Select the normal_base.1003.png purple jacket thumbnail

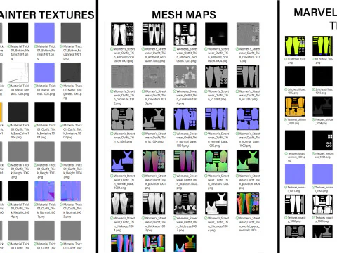pyautogui.click(x=248, y=119)
